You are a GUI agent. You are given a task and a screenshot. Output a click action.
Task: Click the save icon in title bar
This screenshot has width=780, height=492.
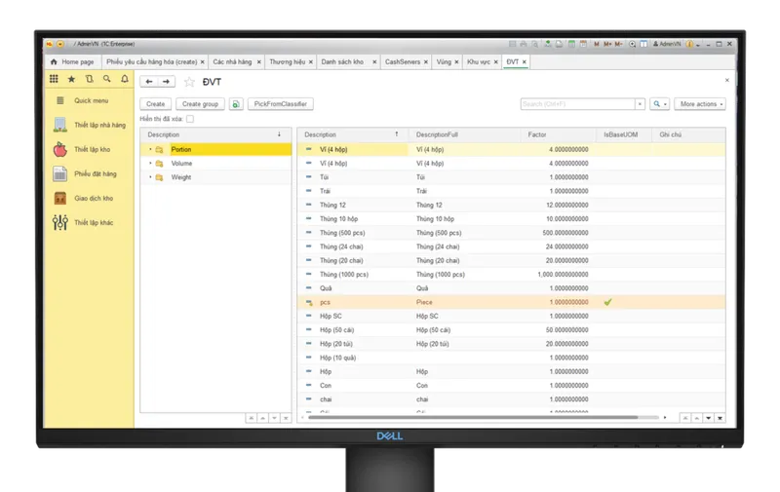[x=513, y=44]
